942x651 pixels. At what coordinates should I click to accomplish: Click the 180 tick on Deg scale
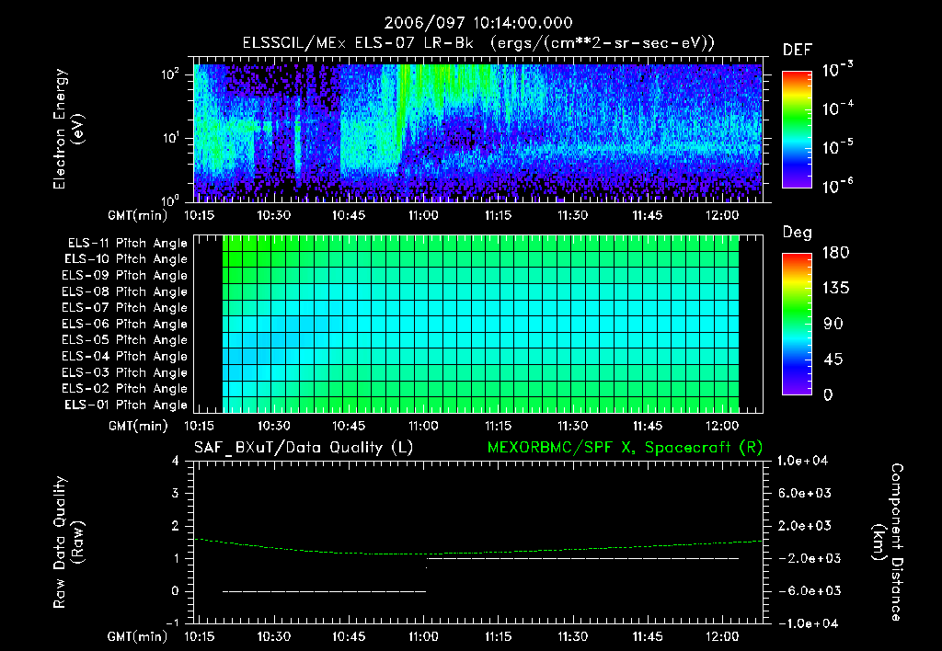click(x=835, y=253)
